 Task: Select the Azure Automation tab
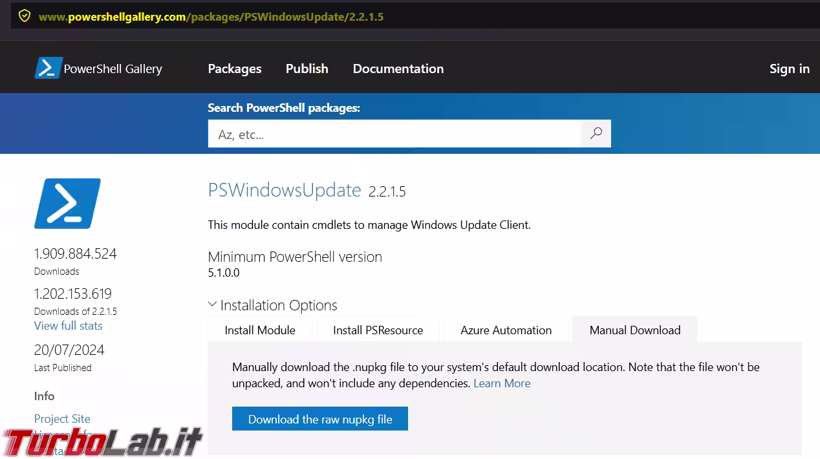(506, 330)
